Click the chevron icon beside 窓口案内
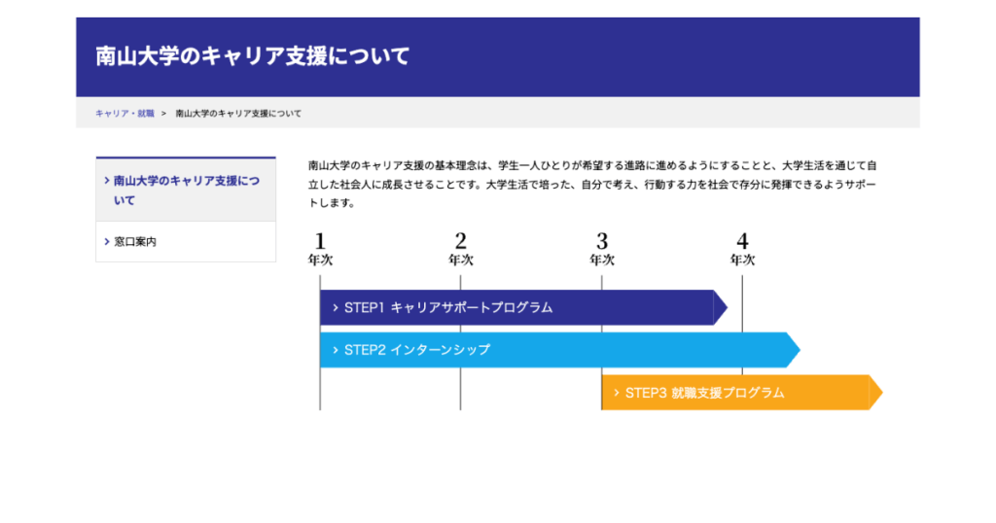Image resolution: width=996 pixels, height=523 pixels. (106, 242)
